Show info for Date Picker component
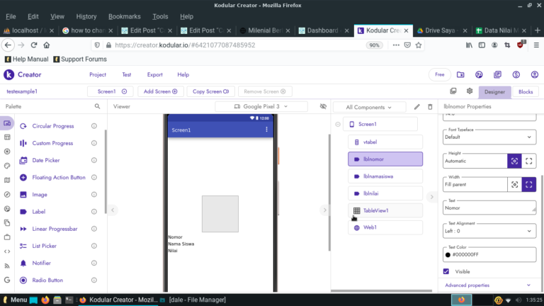The height and width of the screenshot is (306, 544). 94,160
